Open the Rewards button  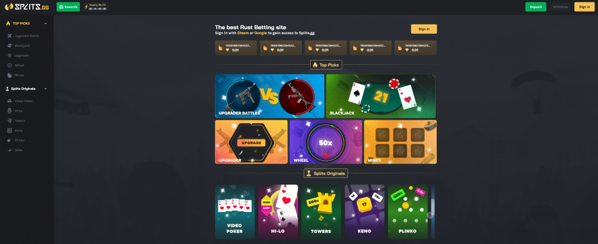point(68,7)
